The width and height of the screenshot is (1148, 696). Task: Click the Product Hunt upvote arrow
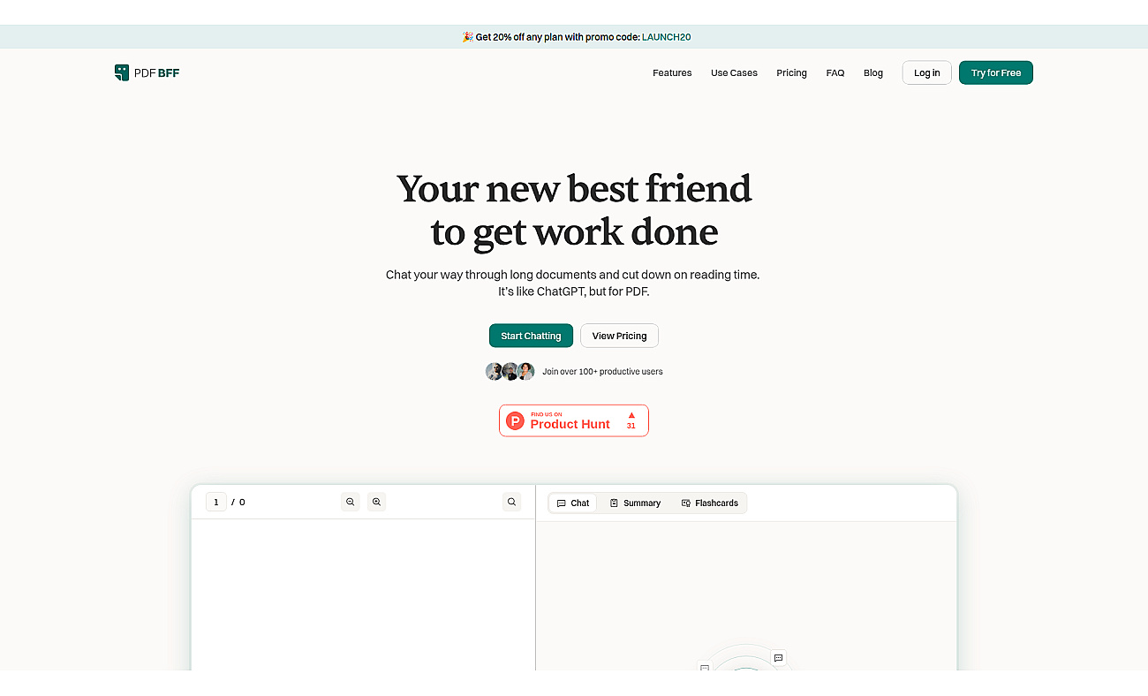[x=631, y=415]
